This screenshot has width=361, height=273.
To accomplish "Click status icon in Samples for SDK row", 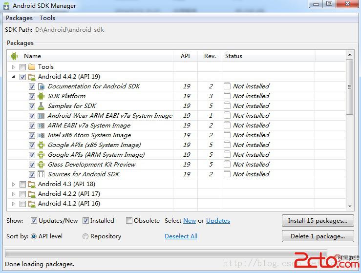I will click(x=227, y=106).
